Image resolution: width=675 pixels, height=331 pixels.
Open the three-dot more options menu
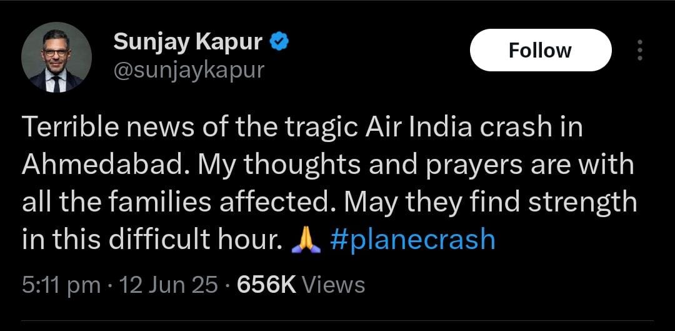tap(640, 50)
